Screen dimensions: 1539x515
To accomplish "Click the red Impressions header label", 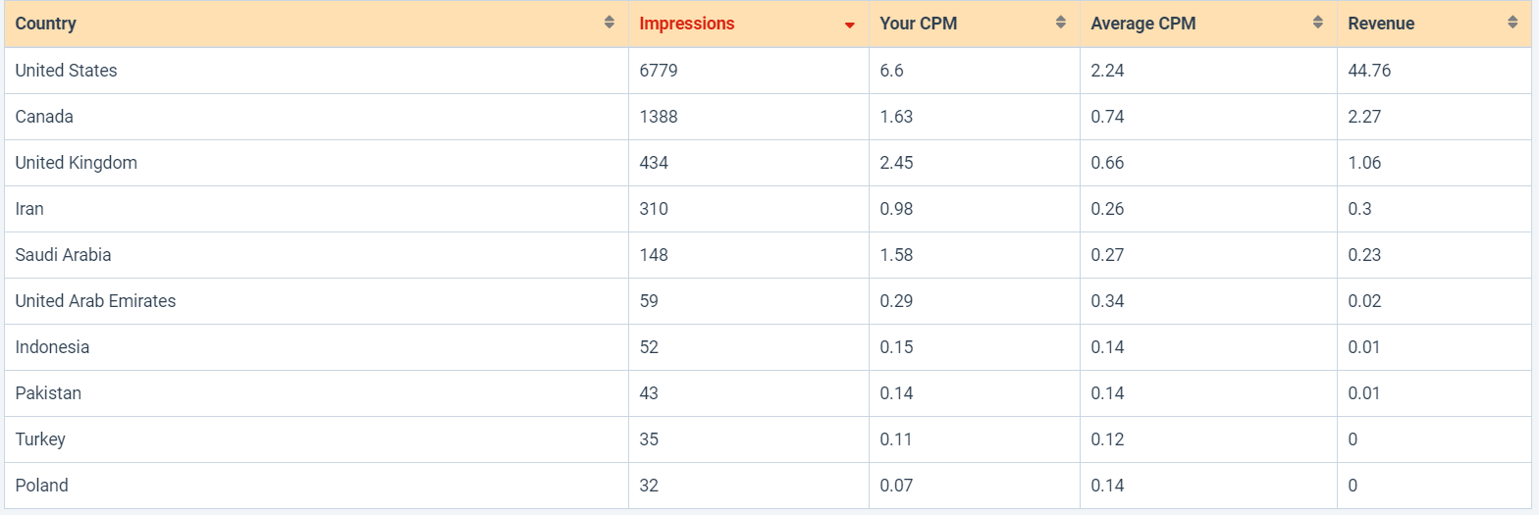I will tap(686, 24).
